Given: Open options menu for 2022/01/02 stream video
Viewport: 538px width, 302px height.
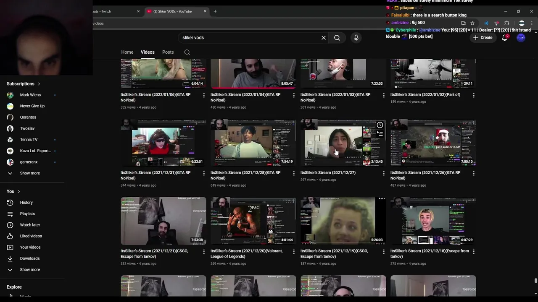Looking at the screenshot, I should [x=474, y=96].
